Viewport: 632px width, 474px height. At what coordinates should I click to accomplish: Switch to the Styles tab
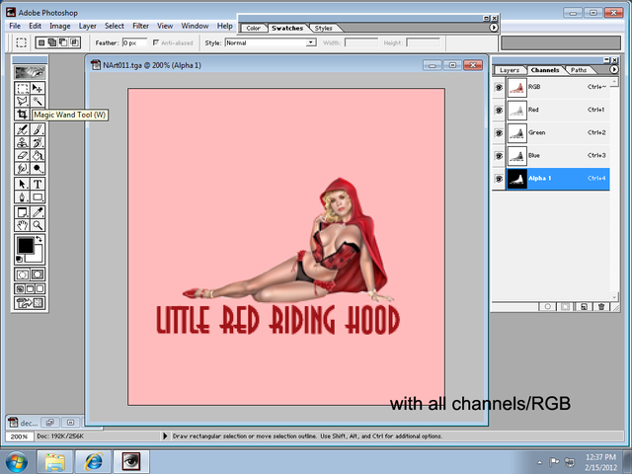pyautogui.click(x=324, y=29)
